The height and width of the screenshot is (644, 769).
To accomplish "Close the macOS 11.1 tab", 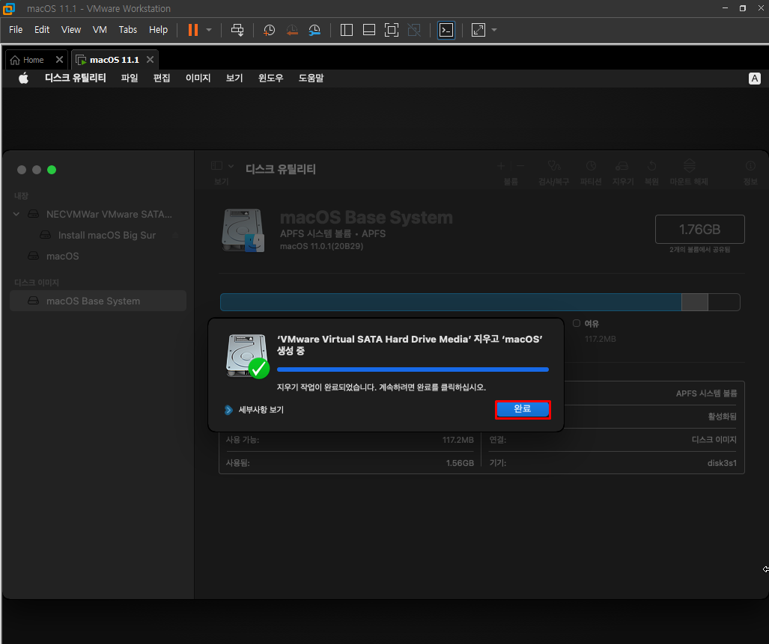I will pyautogui.click(x=150, y=59).
